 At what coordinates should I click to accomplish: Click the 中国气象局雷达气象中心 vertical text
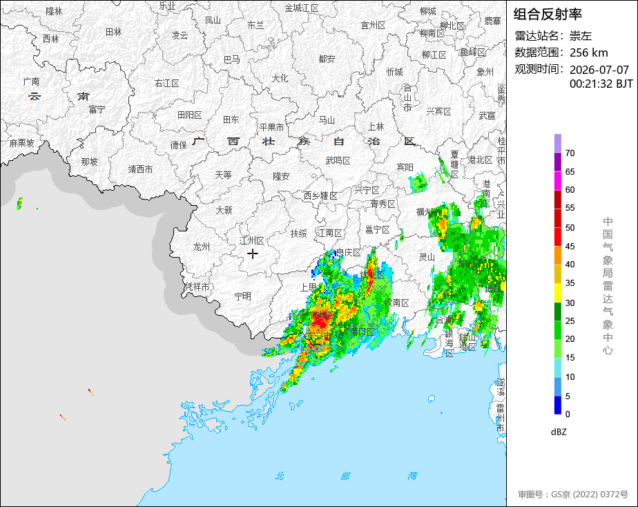click(x=608, y=286)
